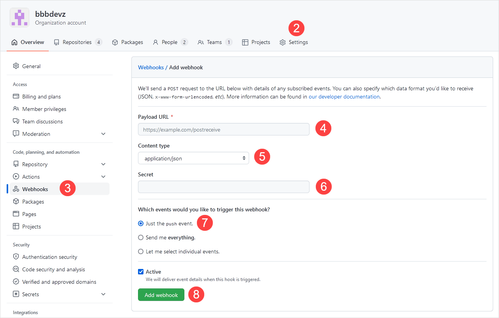Switch to the Repositories tab

click(x=78, y=42)
